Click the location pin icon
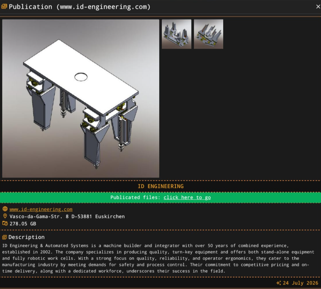This screenshot has width=321, height=289. [5, 216]
